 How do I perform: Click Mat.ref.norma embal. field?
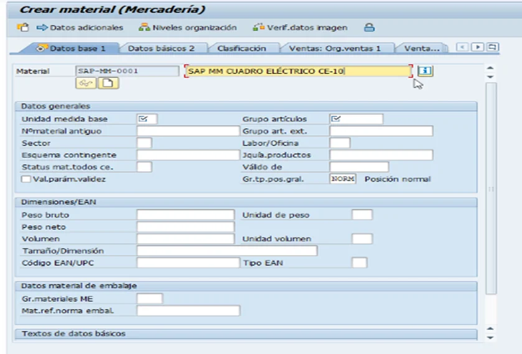[188, 310]
